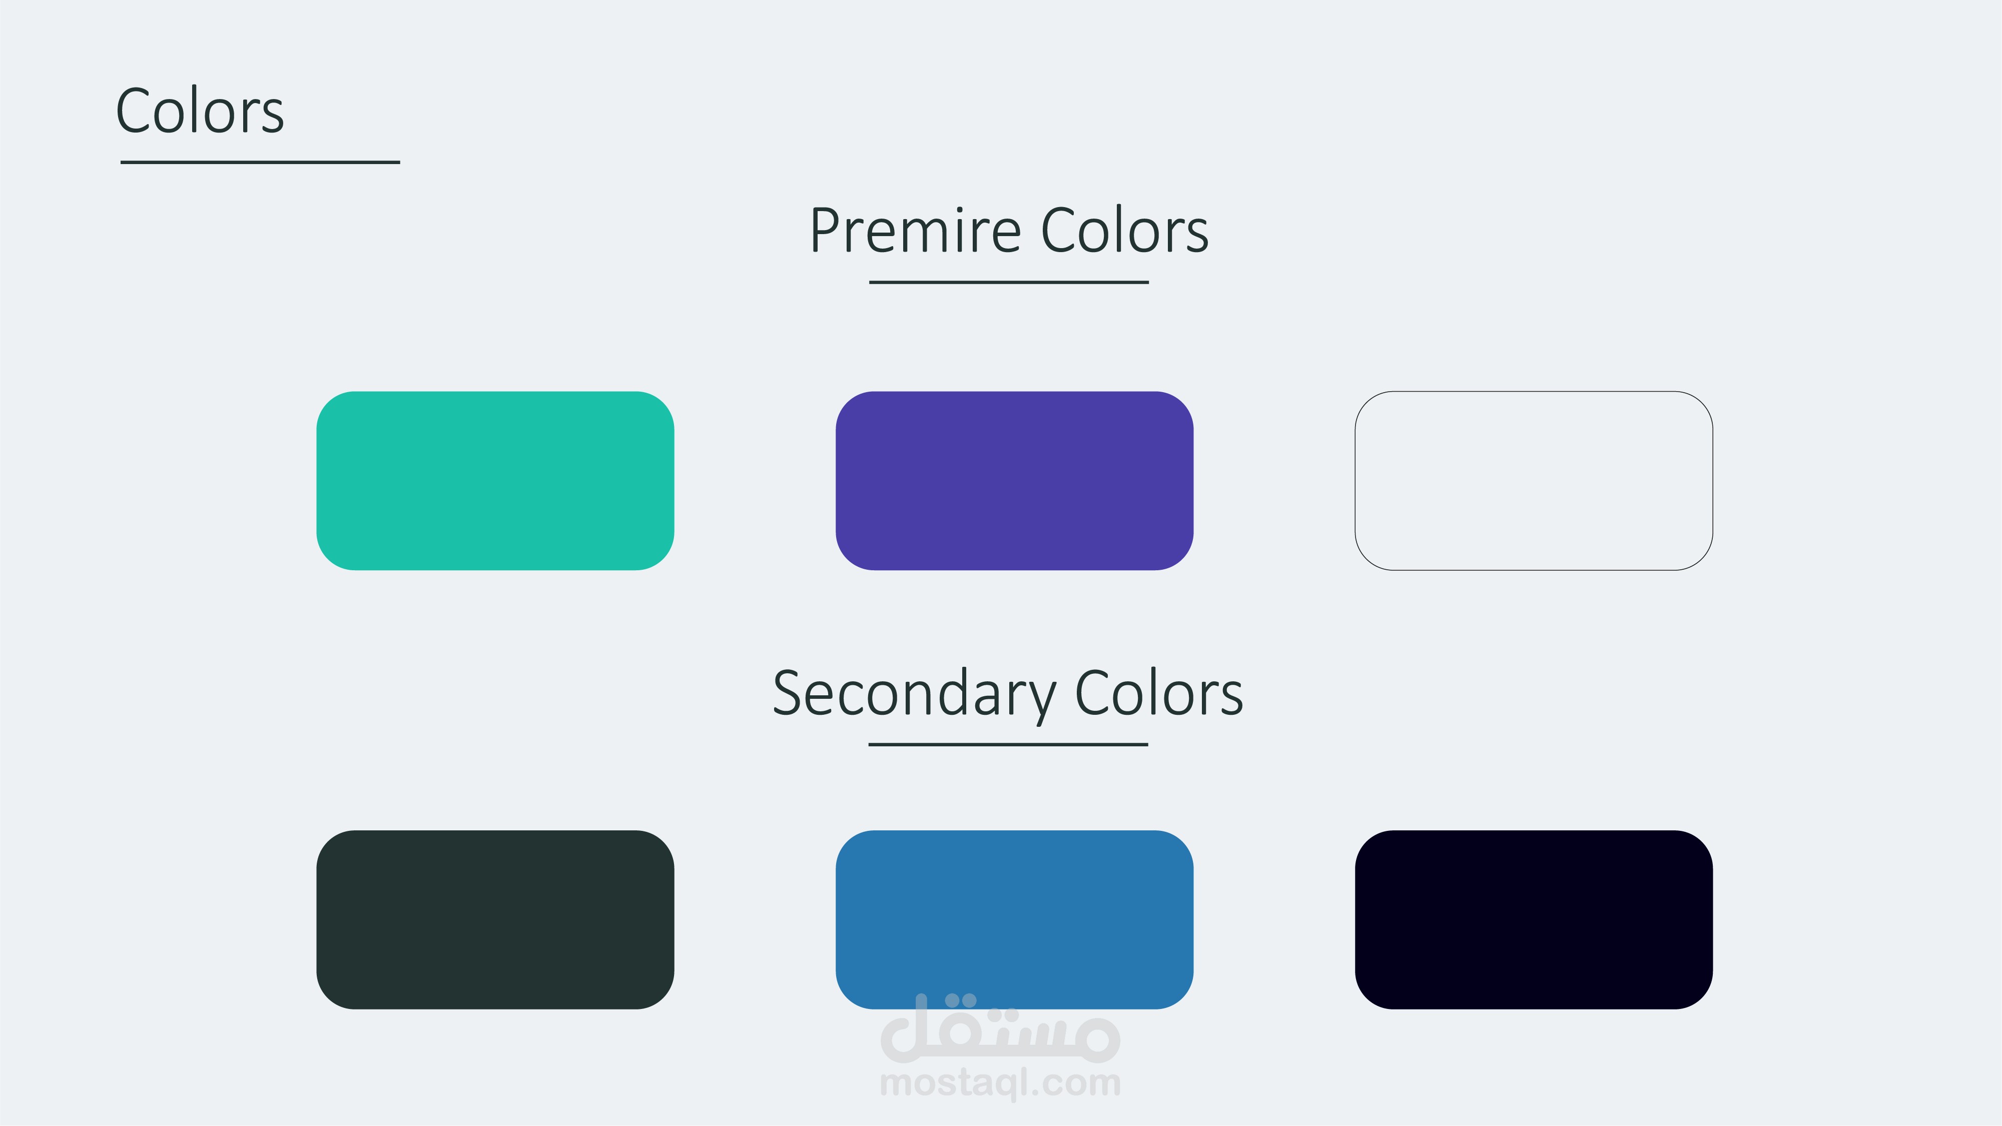Screen dimensions: 2002x1126
Task: Click the top-left 'Colors' title
Action: tap(200, 111)
